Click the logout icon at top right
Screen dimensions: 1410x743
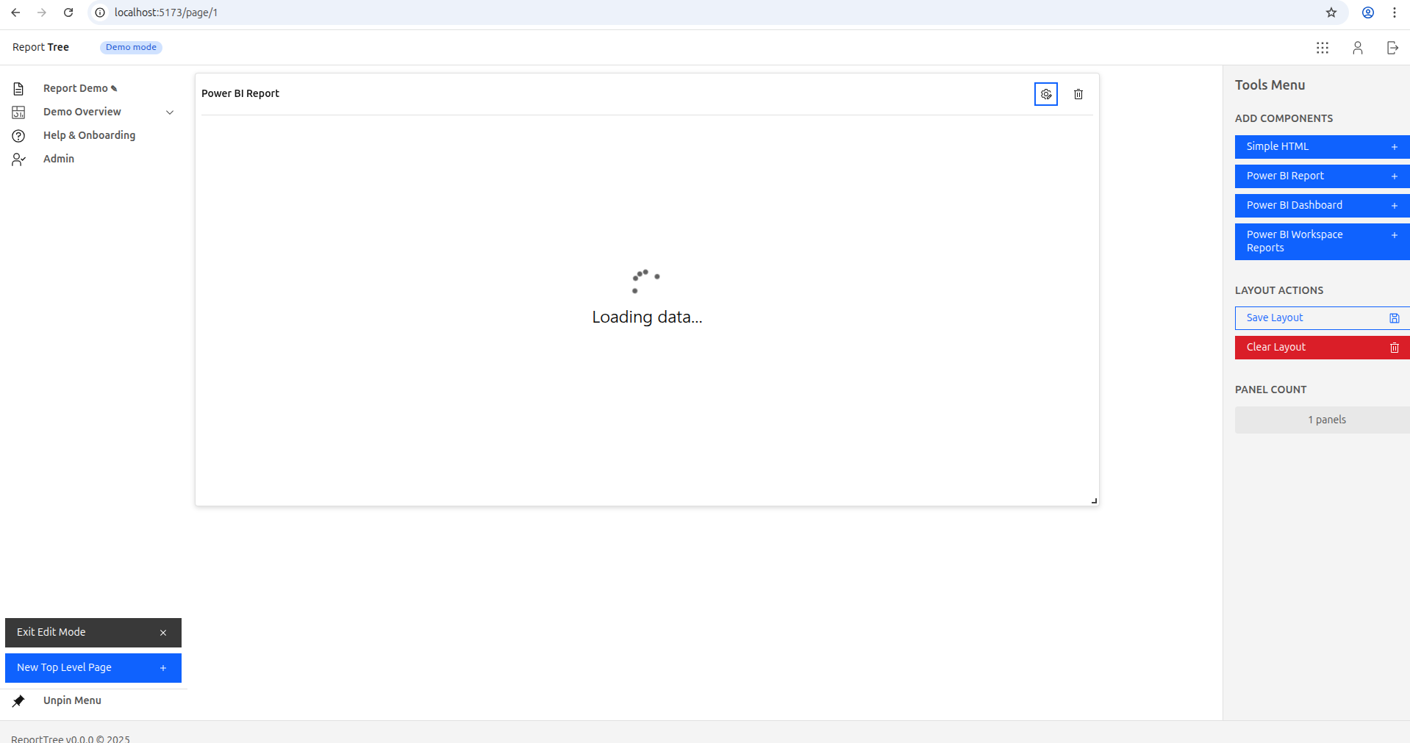[1392, 48]
